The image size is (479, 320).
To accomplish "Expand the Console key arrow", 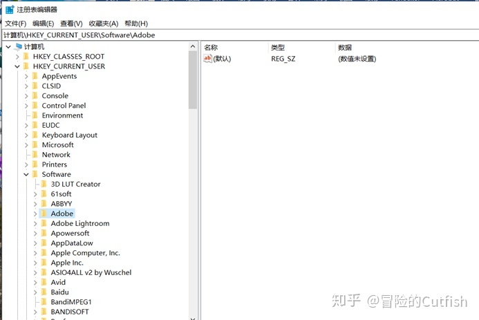I will coord(26,96).
